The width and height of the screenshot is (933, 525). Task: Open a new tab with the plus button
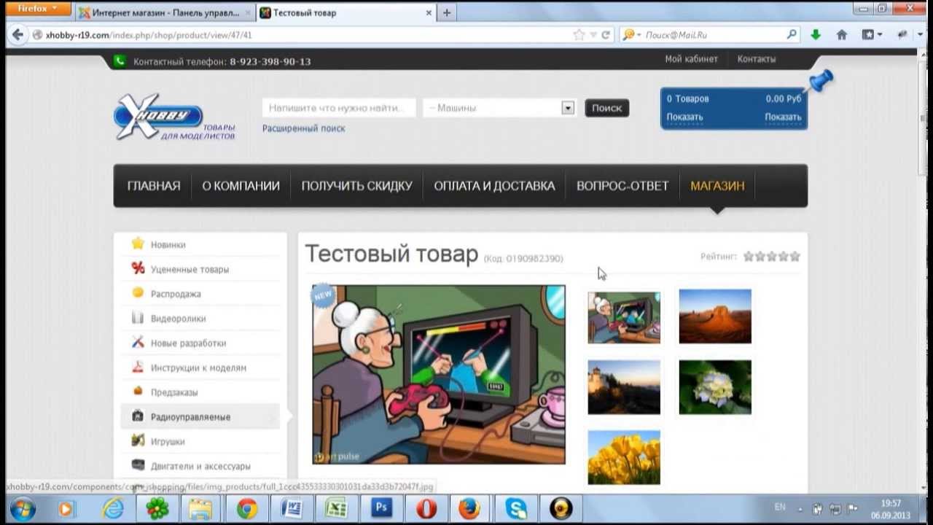click(x=447, y=12)
